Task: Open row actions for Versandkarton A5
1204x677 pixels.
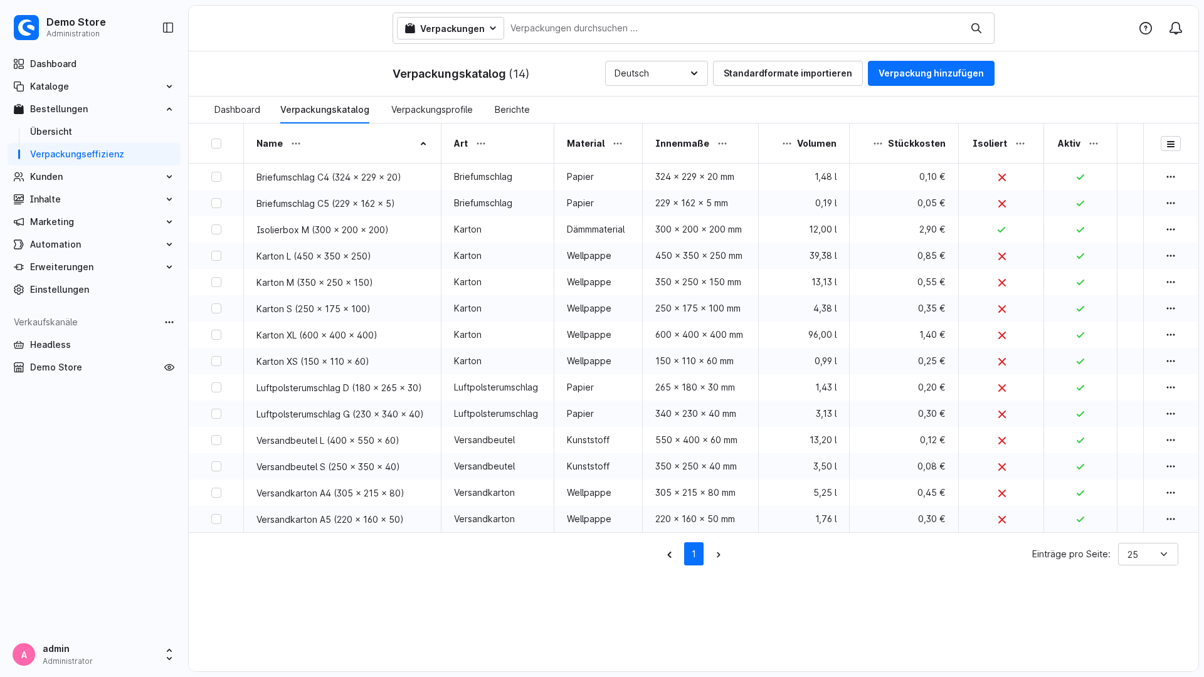Action: (x=1171, y=519)
